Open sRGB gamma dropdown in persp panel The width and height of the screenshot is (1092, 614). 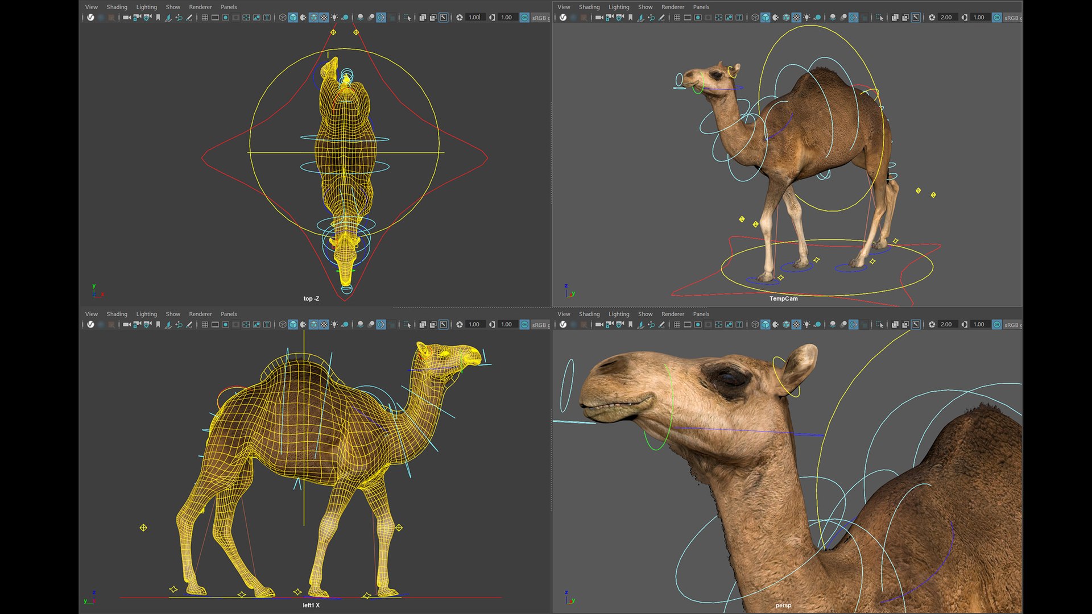pyautogui.click(x=1012, y=325)
